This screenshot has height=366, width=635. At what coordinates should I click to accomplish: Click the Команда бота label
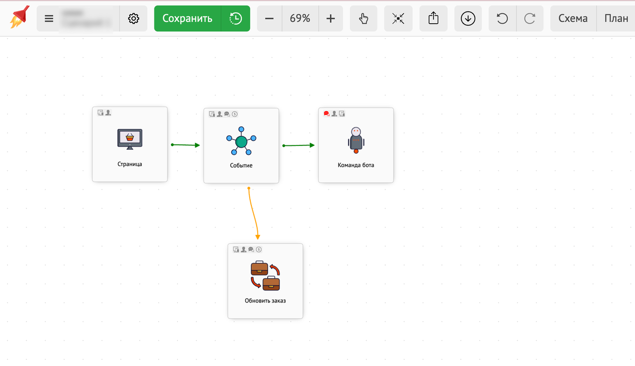(356, 165)
